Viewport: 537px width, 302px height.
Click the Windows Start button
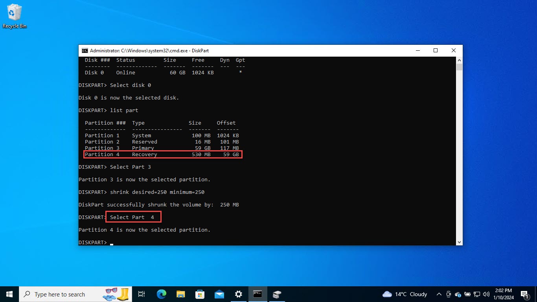coord(9,294)
